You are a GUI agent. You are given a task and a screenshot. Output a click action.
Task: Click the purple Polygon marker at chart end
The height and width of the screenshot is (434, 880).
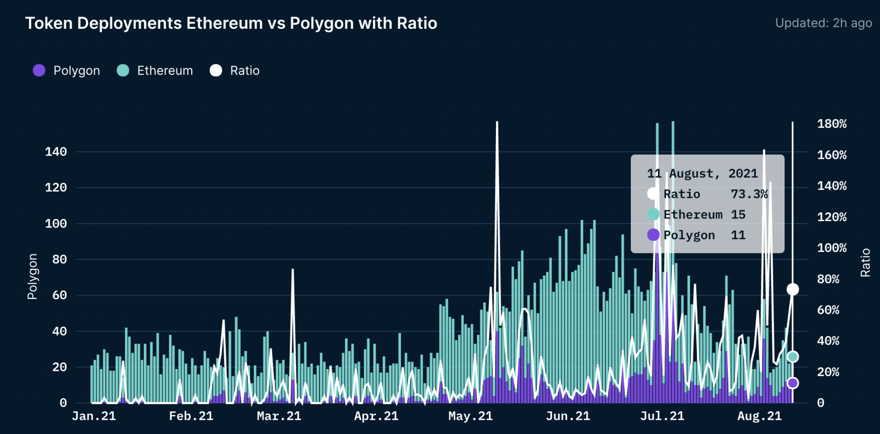[793, 383]
